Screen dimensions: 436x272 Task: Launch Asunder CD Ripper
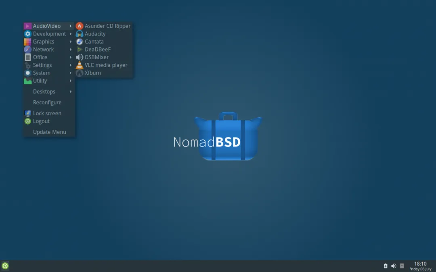point(104,26)
